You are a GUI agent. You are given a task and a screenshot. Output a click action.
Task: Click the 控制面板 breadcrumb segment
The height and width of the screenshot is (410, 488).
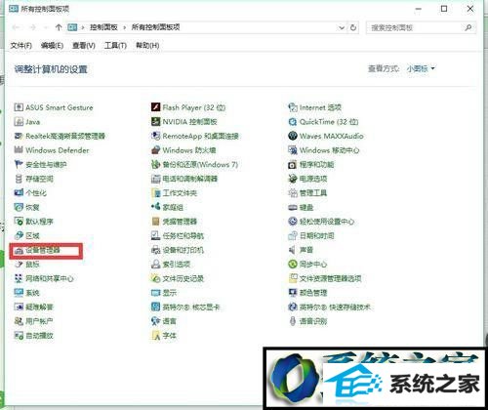(x=103, y=27)
